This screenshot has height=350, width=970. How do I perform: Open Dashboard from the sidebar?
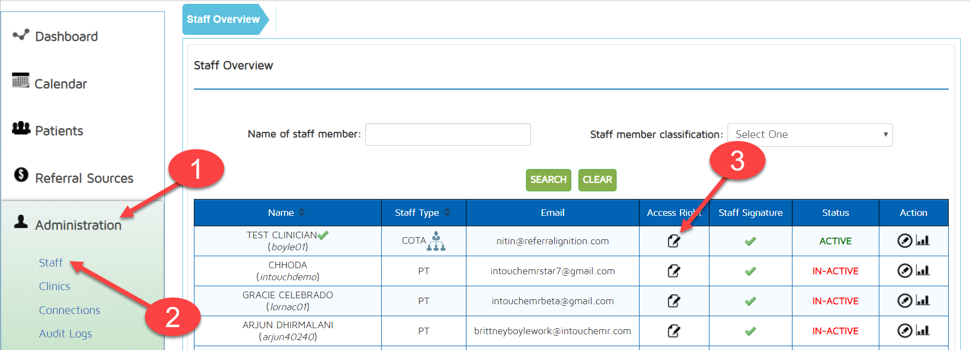click(66, 37)
